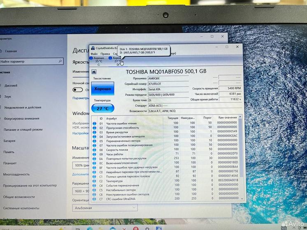Click status circle of attribute BF row
This screenshot has width=307, height=230.
[94, 168]
